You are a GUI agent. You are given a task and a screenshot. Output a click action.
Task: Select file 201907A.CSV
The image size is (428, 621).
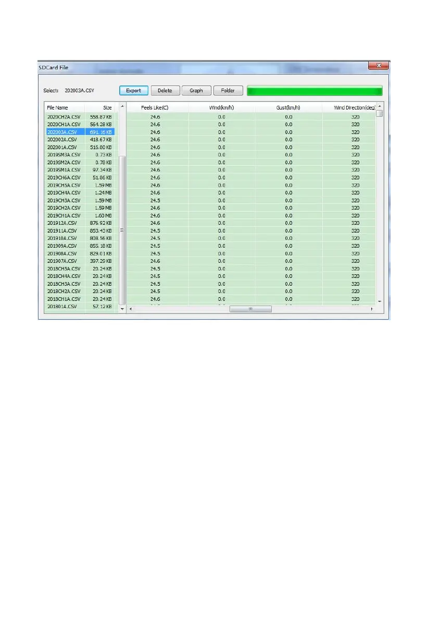(x=62, y=261)
